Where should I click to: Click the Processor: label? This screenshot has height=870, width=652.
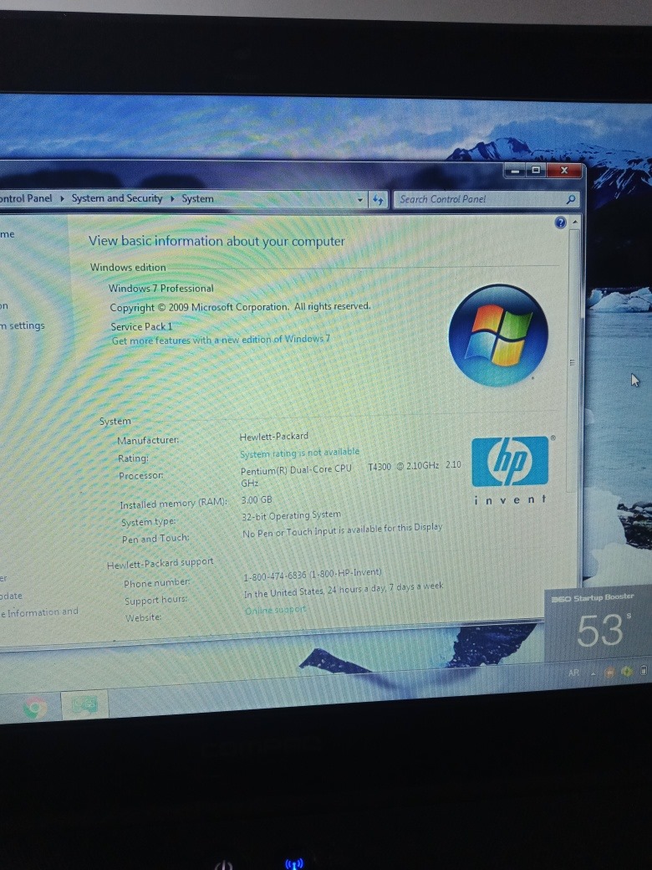(140, 475)
